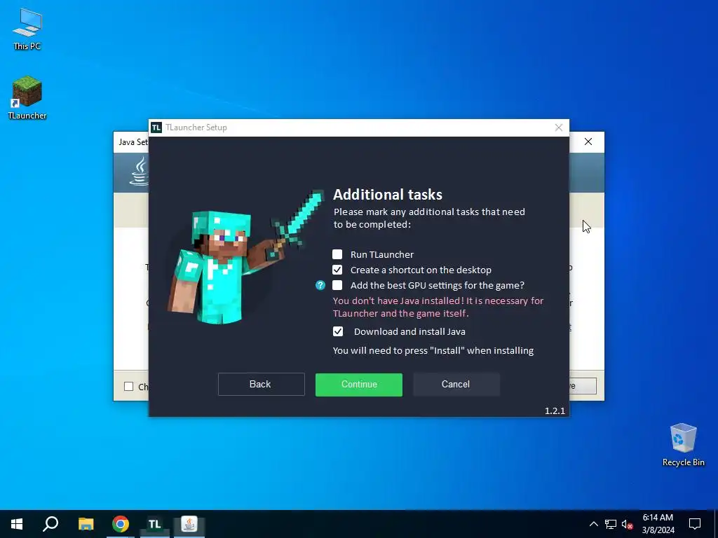Uncheck Create a shortcut on the desktop
The width and height of the screenshot is (718, 538).
(x=337, y=270)
